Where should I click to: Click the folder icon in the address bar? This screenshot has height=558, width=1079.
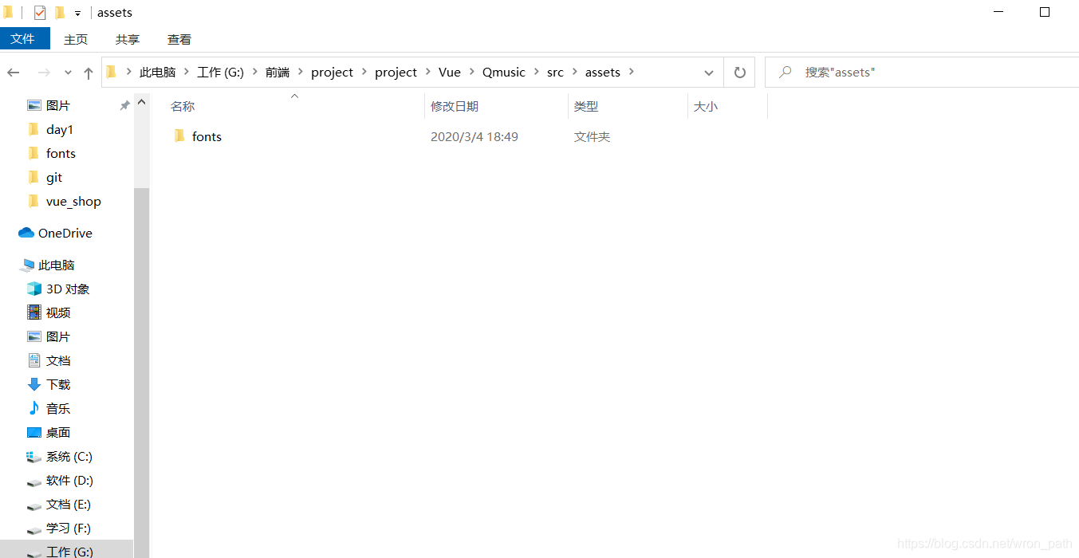point(111,71)
